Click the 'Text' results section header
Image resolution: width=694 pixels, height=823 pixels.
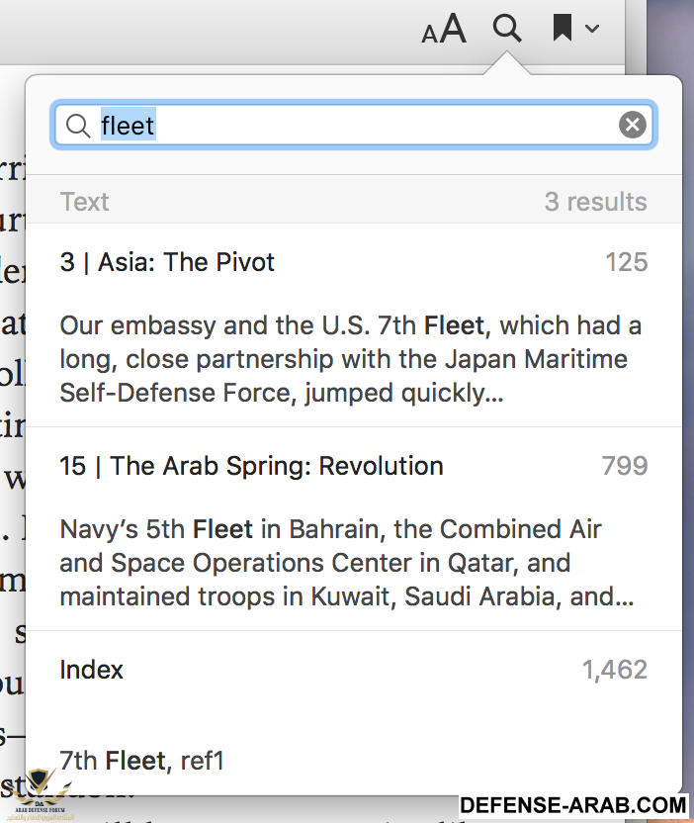point(84,202)
